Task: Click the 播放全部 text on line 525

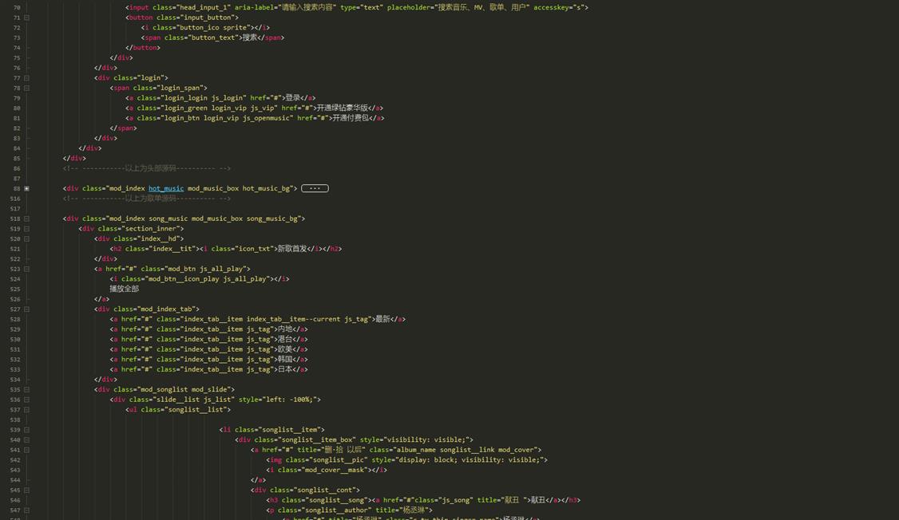Action: (x=125, y=290)
